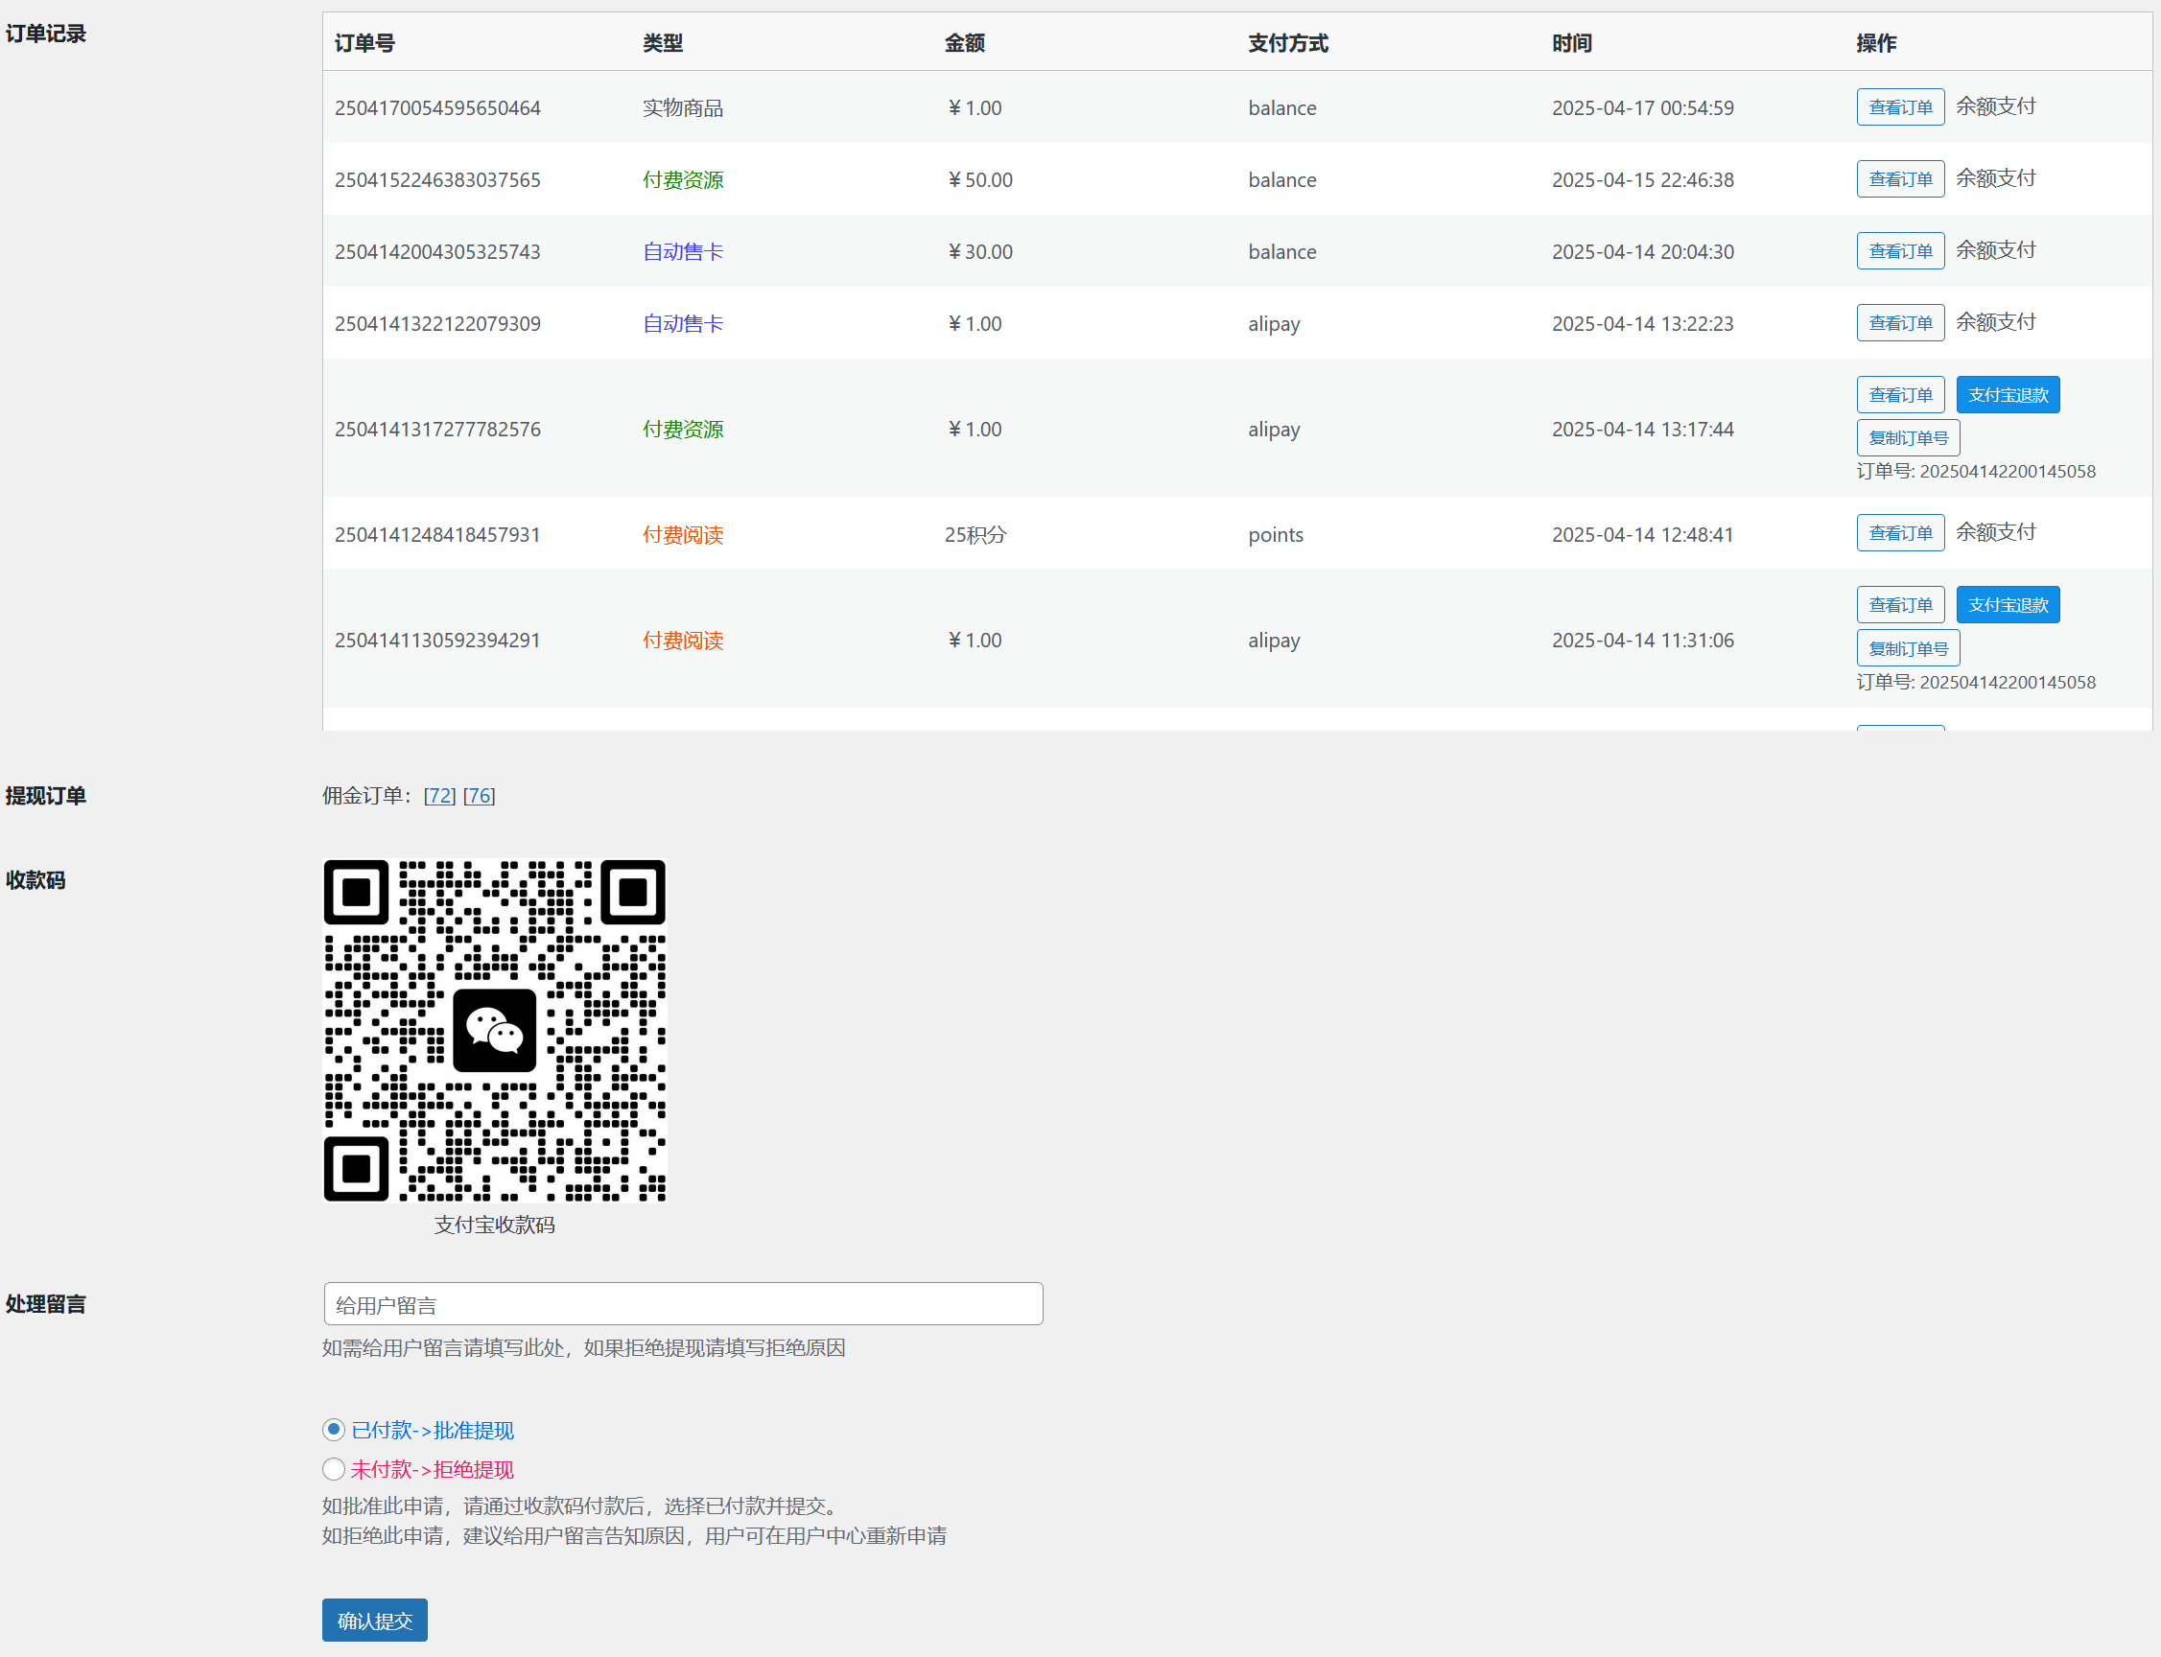Click the 支付方式 column header
Image resolution: width=2161 pixels, height=1657 pixels.
[x=1288, y=42]
